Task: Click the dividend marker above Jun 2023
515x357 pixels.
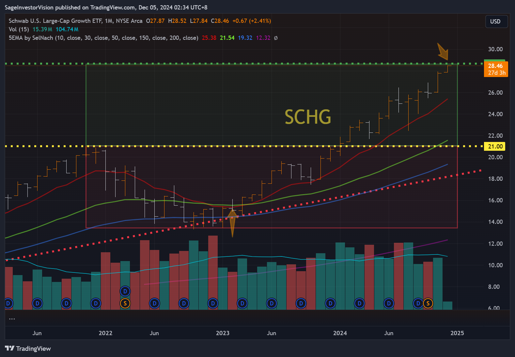Action: pos(272,303)
